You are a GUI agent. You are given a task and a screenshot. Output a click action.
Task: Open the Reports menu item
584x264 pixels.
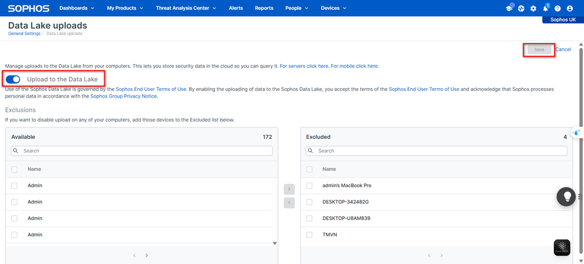coord(264,8)
